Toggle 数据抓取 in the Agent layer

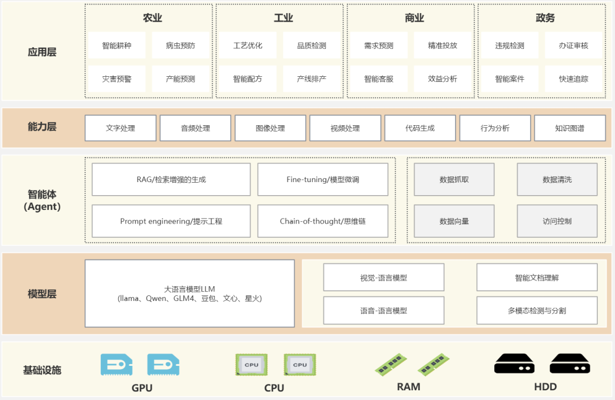(x=454, y=179)
